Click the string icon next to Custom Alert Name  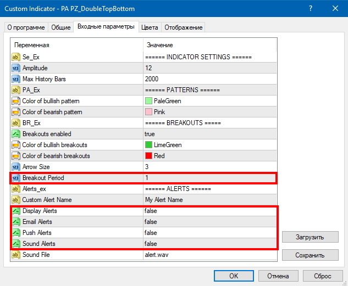pos(15,200)
